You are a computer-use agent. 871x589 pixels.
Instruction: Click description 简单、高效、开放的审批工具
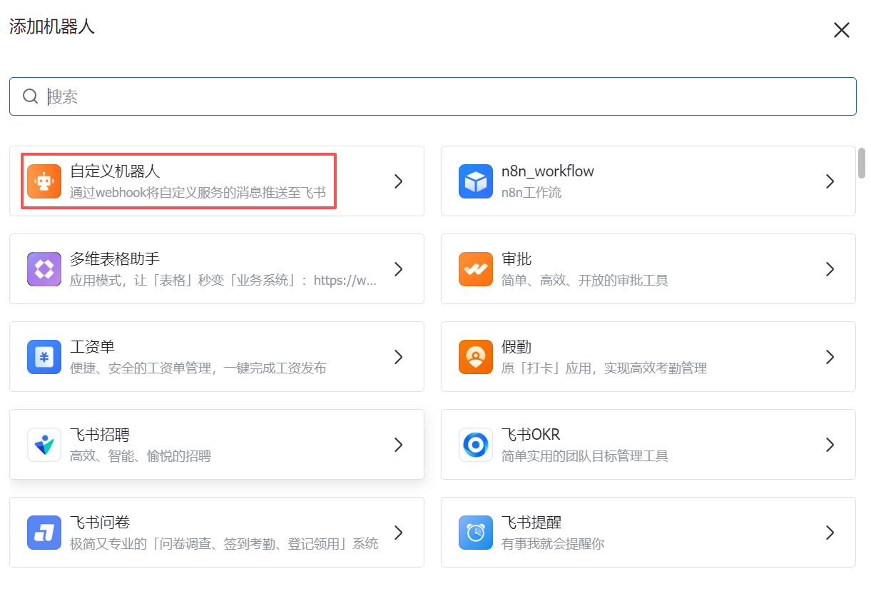coord(585,281)
